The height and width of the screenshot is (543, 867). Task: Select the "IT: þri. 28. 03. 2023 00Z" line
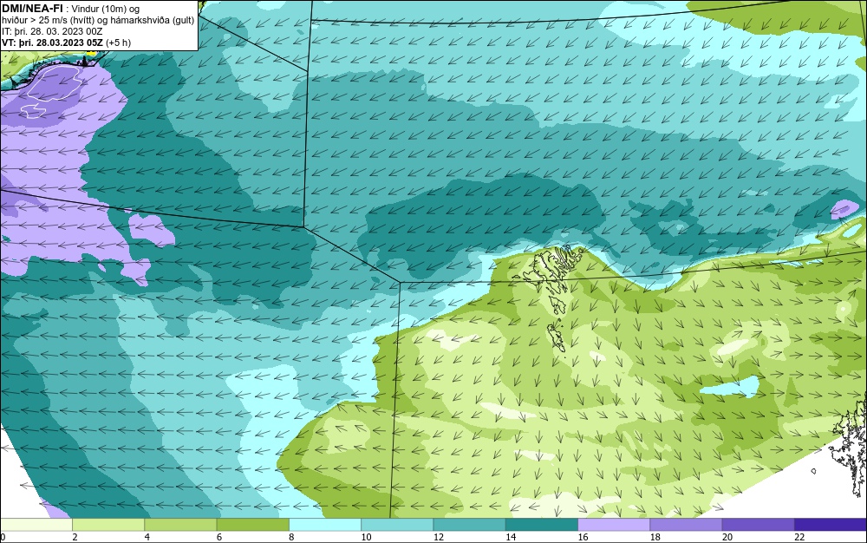click(x=52, y=31)
